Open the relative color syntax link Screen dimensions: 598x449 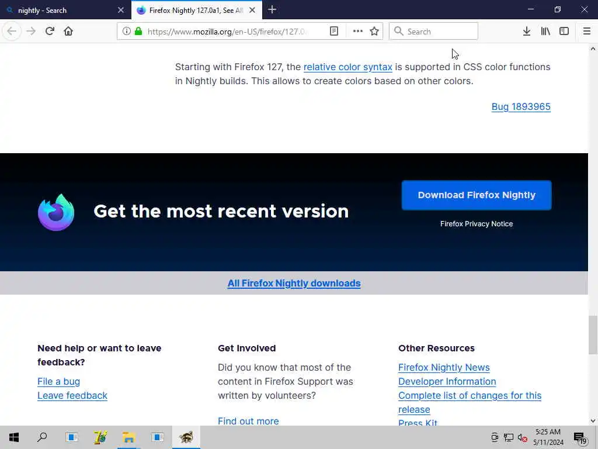[x=348, y=67]
